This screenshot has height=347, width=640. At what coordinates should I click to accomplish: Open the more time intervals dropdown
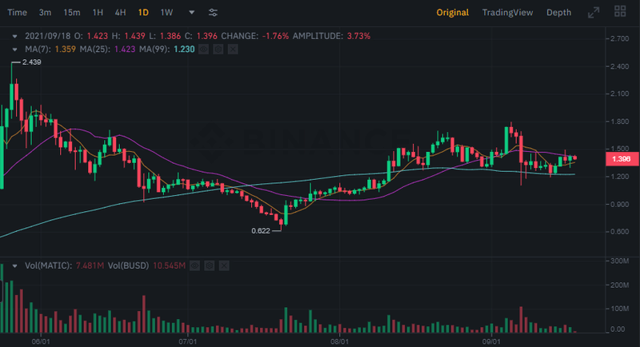191,13
